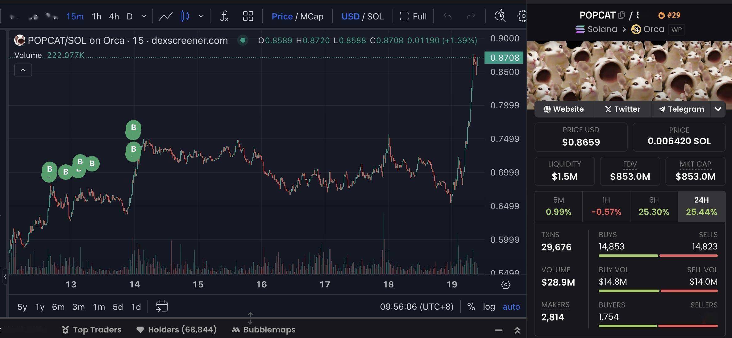Click the undo arrow icon
This screenshot has width=732, height=338.
446,16
